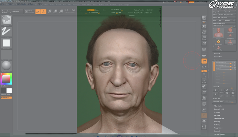Select the PolyMesh3D star tool
Screen dimensions: 238x137
(230, 36)
